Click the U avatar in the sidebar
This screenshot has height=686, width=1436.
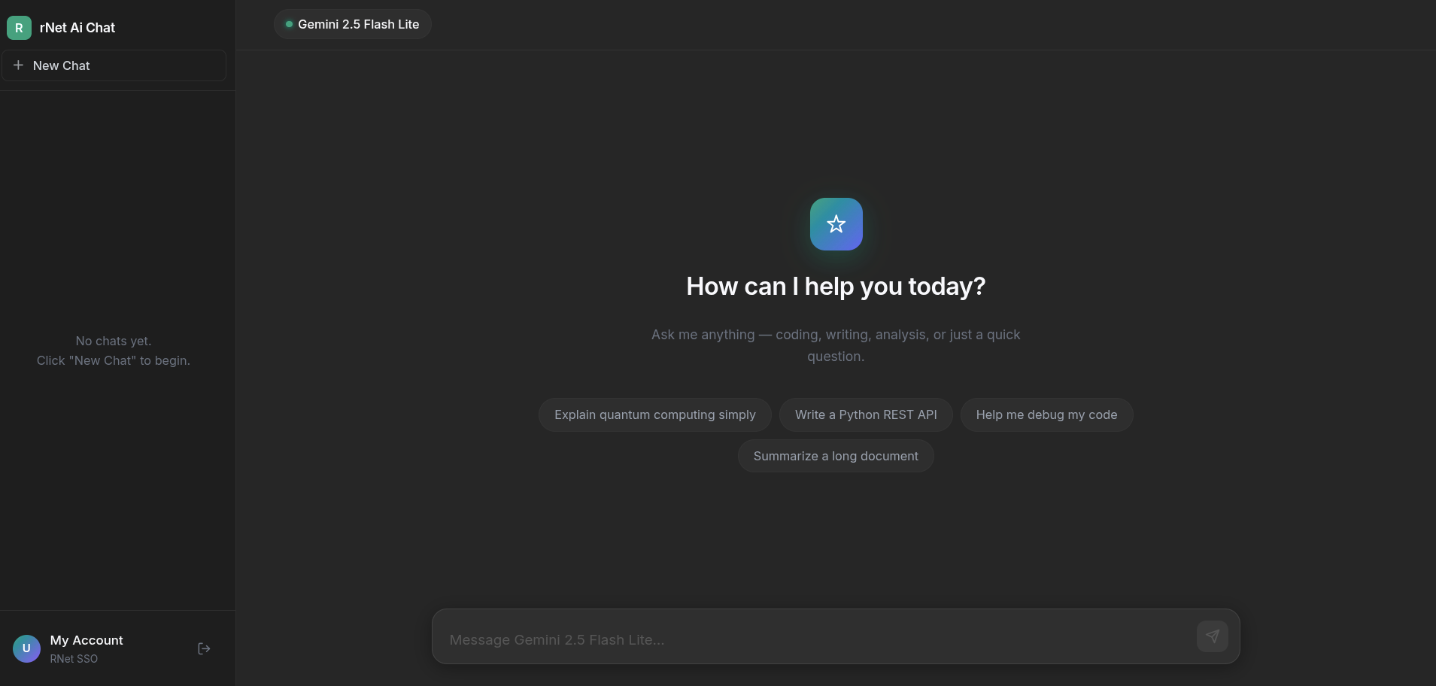click(26, 648)
